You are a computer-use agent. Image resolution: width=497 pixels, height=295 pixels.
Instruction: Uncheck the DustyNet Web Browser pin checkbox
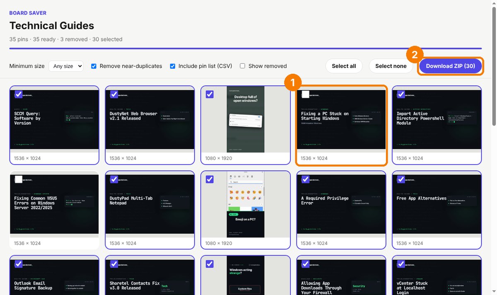coord(114,94)
